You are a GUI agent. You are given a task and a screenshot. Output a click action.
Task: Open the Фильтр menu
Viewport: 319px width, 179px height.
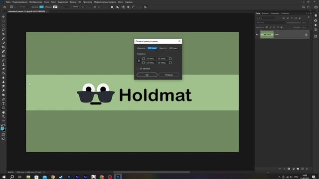[x=73, y=2]
